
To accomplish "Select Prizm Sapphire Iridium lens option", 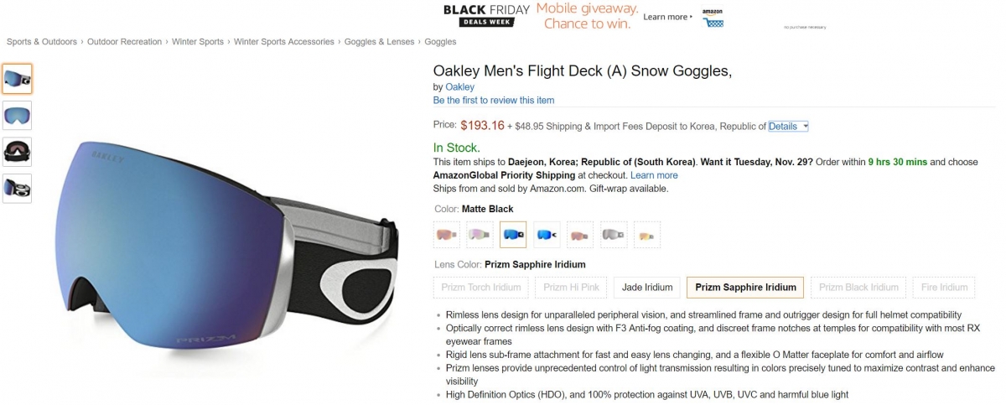I will coord(745,287).
